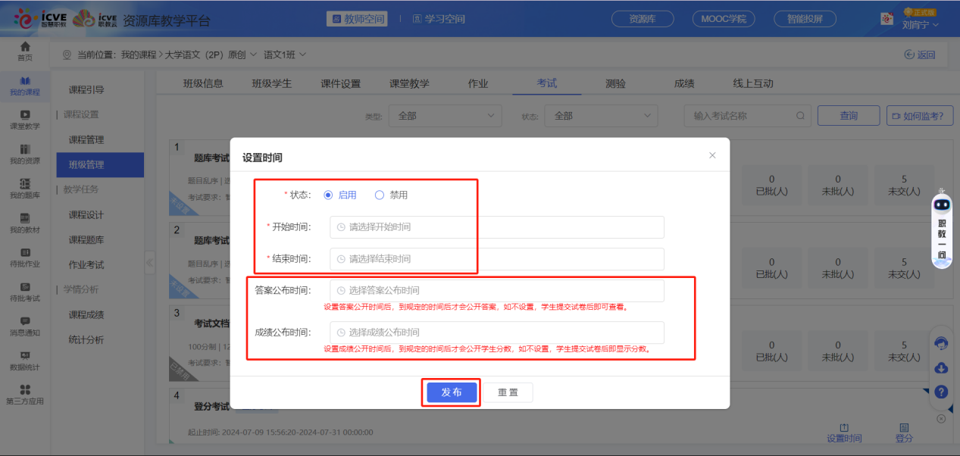This screenshot has height=456, width=960.
Task: Open 消息通知 notifications icon
Action: pyautogui.click(x=23, y=326)
